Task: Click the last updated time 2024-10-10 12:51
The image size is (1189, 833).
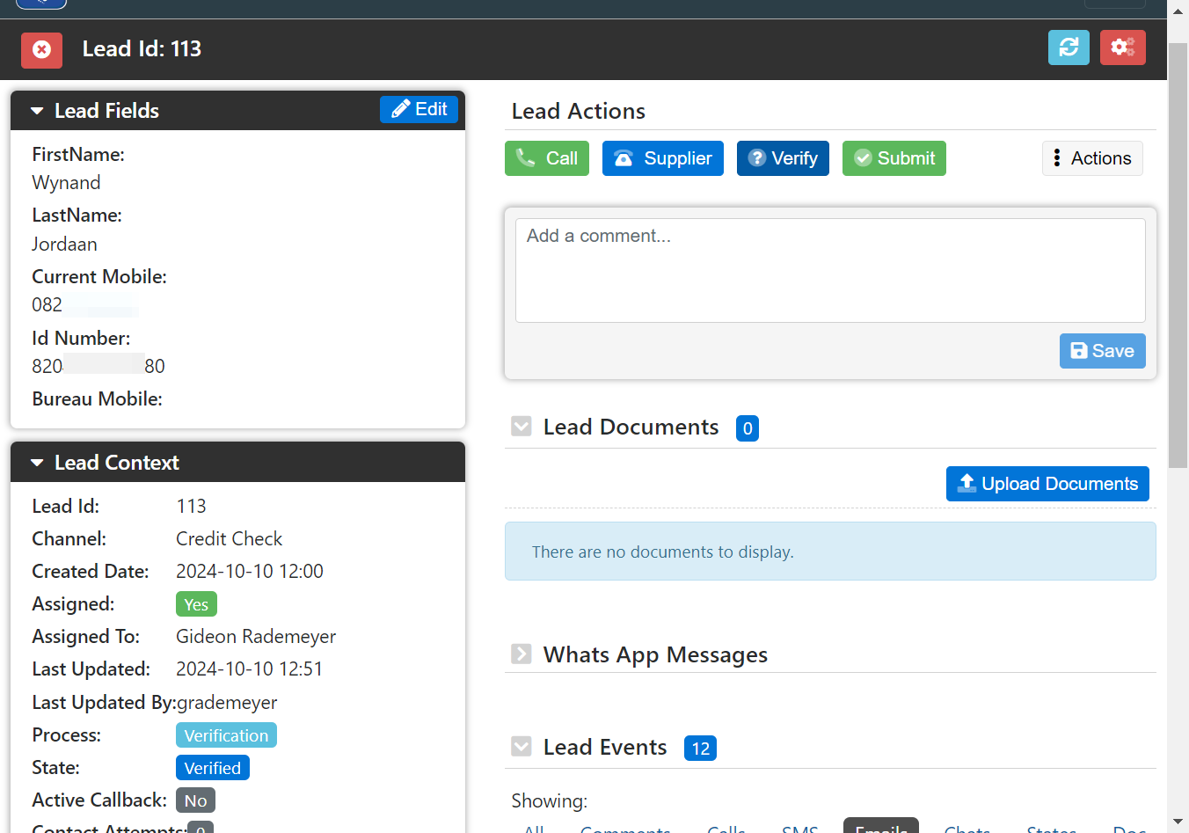Action: (249, 669)
